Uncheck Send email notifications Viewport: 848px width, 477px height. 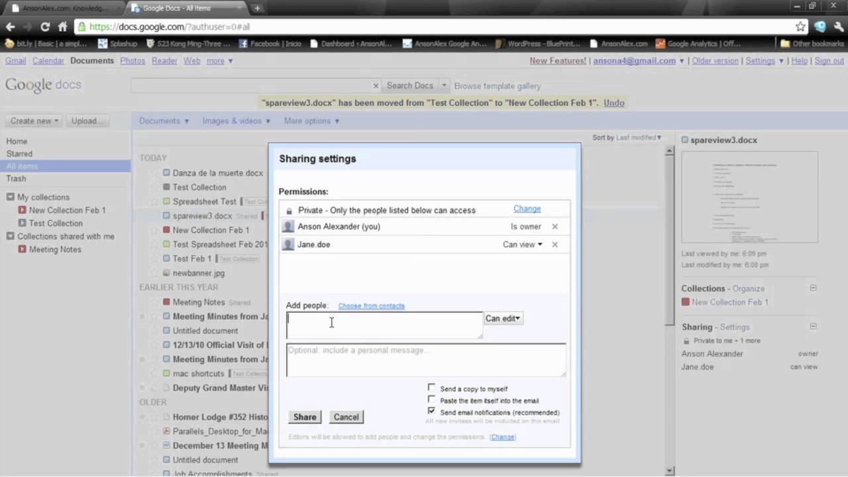tap(432, 411)
